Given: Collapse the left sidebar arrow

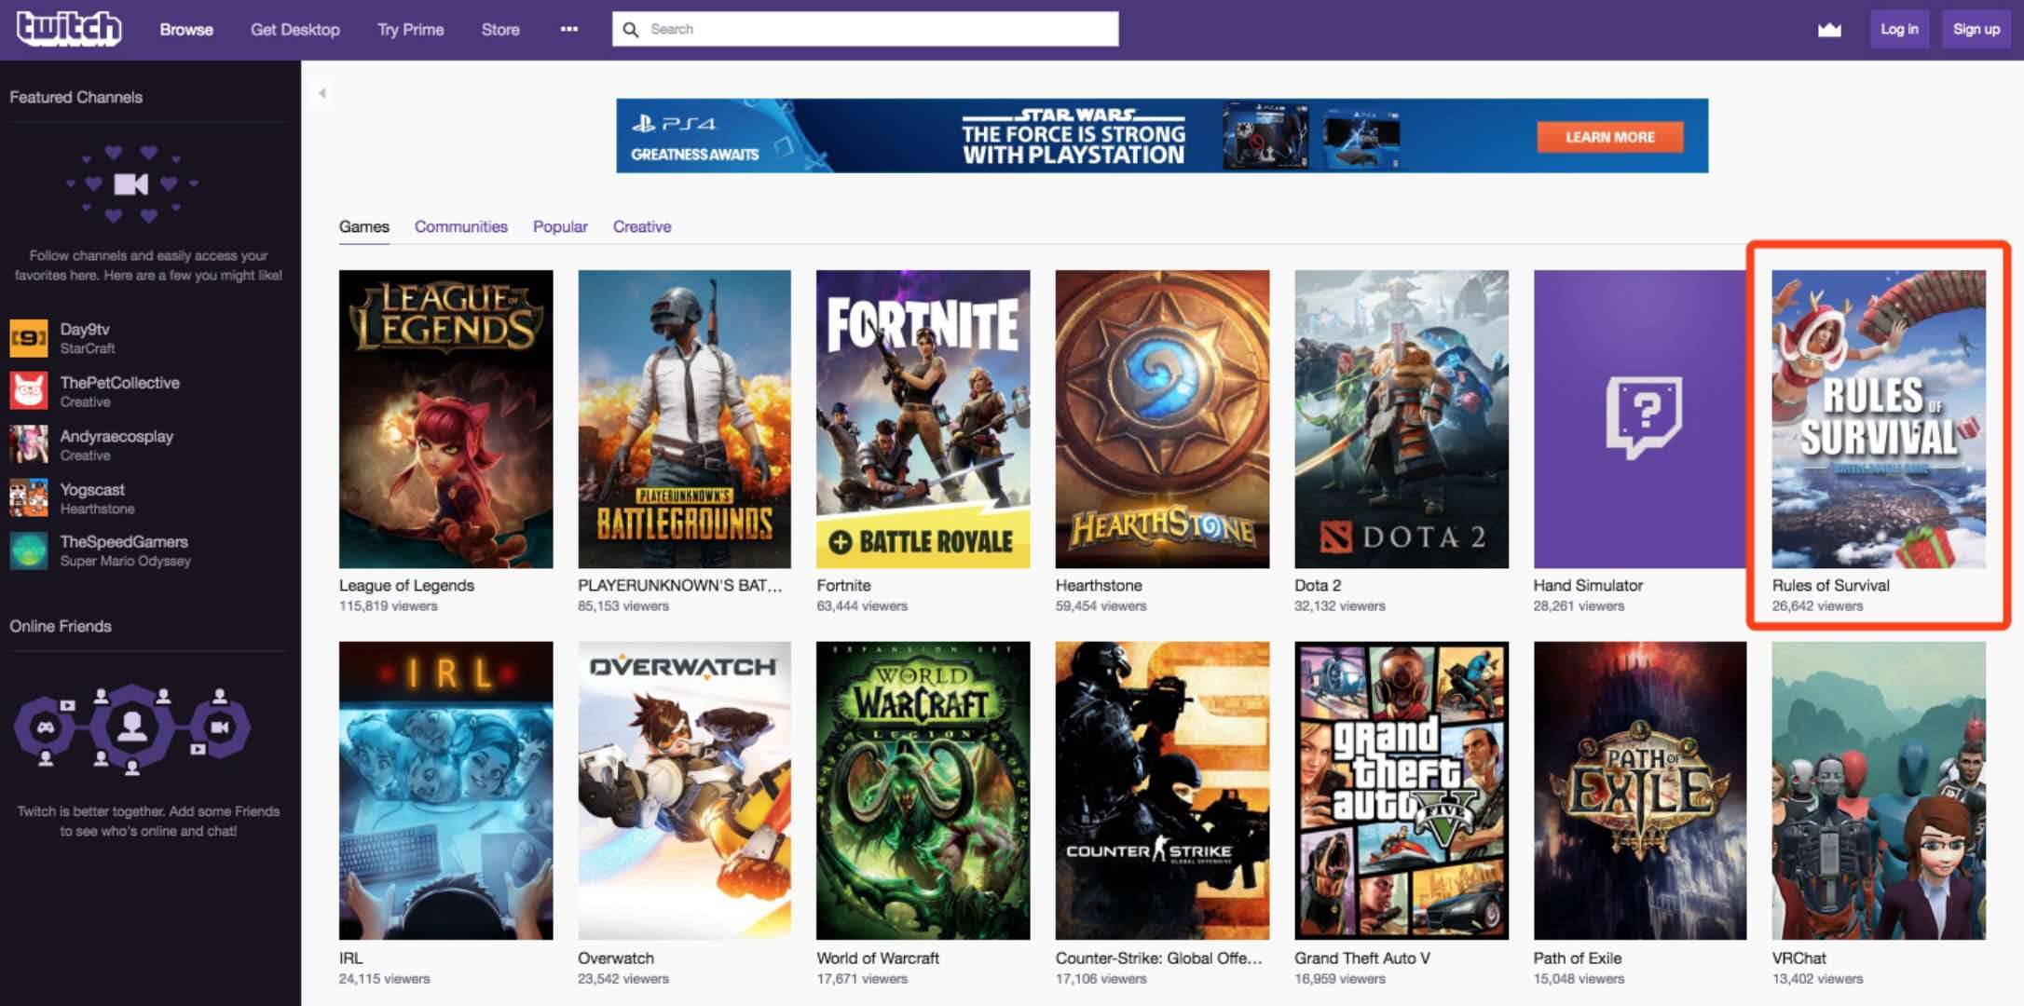Looking at the screenshot, I should pos(321,93).
